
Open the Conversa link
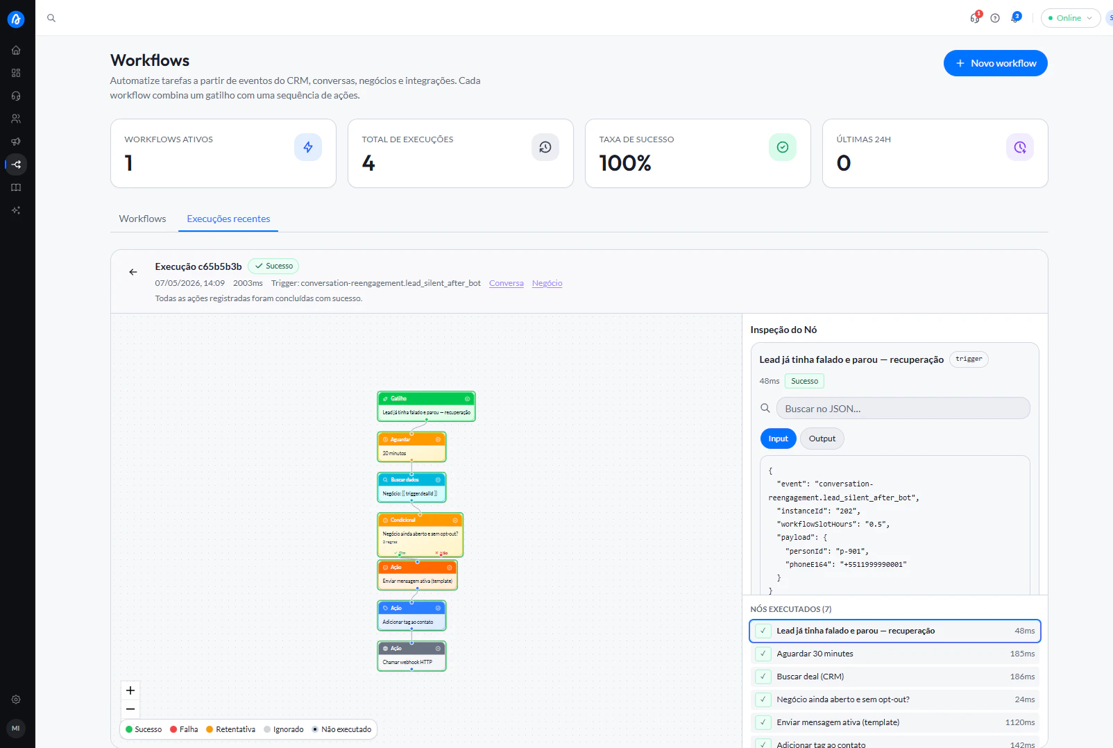click(x=507, y=283)
